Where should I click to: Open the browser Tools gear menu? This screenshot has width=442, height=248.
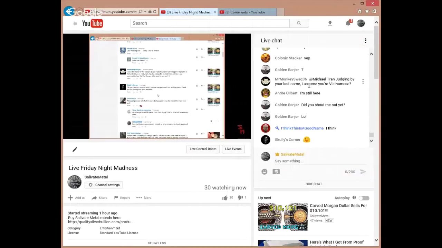(374, 11)
